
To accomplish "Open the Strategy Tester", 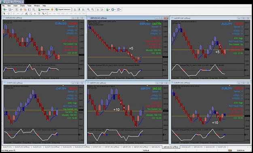I will [x=34, y=10].
